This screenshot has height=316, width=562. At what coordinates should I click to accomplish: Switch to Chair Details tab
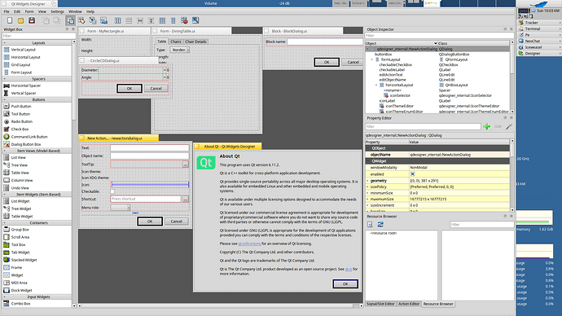195,42
